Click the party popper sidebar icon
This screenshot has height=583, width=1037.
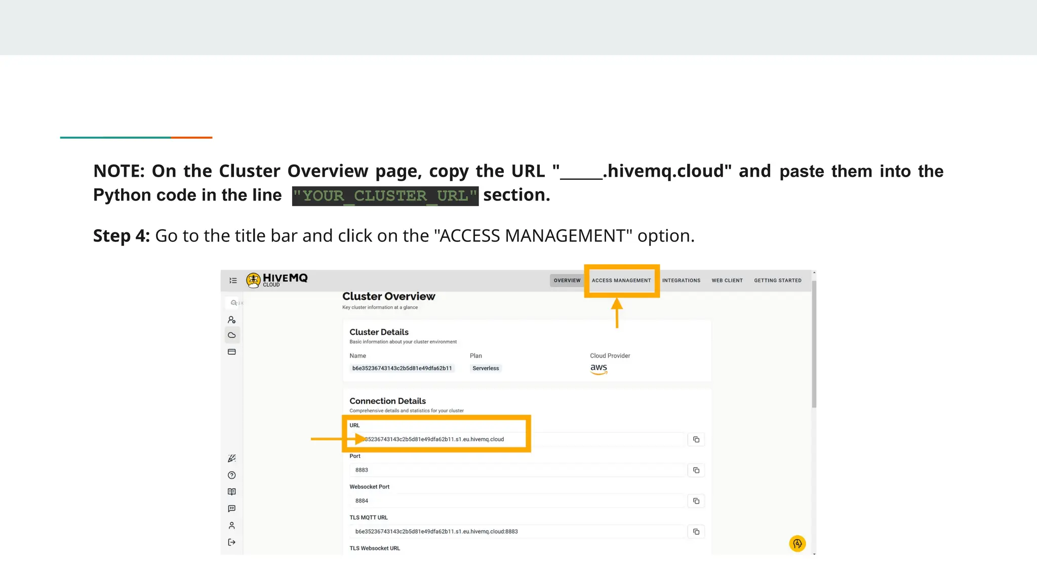click(232, 458)
